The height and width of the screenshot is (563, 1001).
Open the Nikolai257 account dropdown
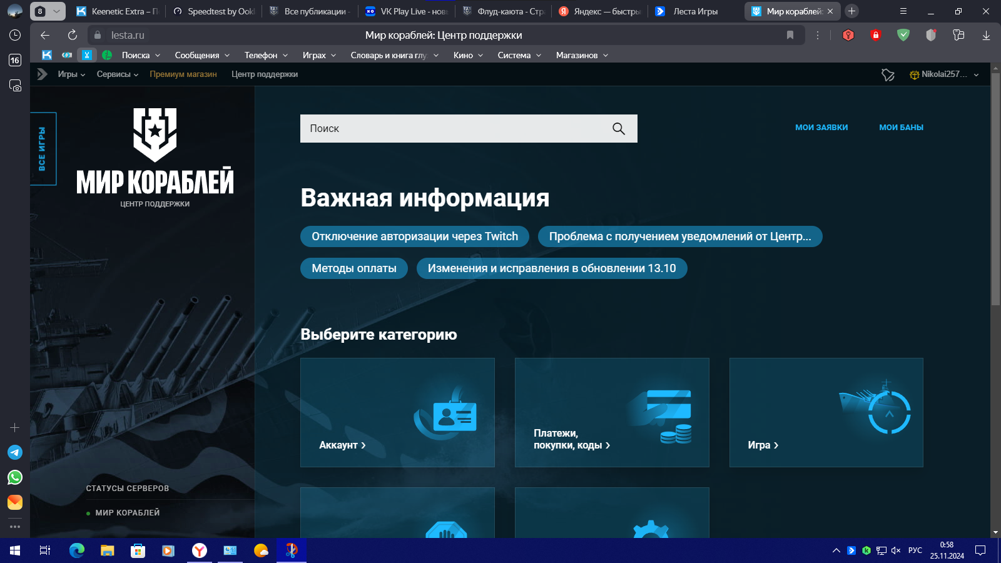(x=944, y=74)
